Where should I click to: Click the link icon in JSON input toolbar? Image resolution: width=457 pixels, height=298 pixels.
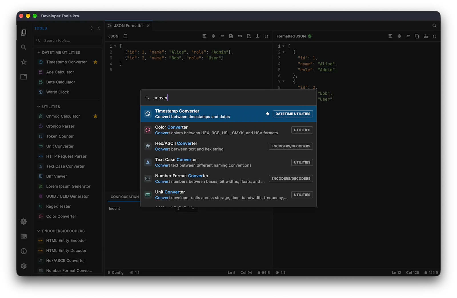pos(240,36)
